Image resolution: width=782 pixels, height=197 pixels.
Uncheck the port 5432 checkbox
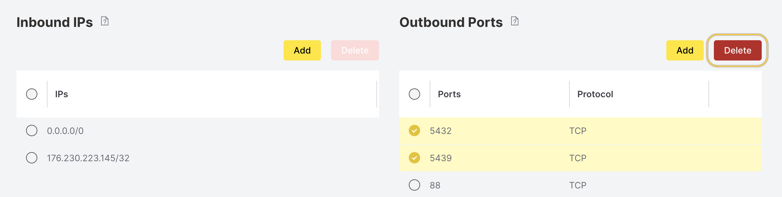[x=414, y=130]
